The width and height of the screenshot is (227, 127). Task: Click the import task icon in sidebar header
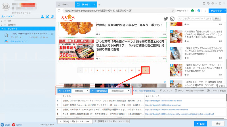tap(42, 16)
